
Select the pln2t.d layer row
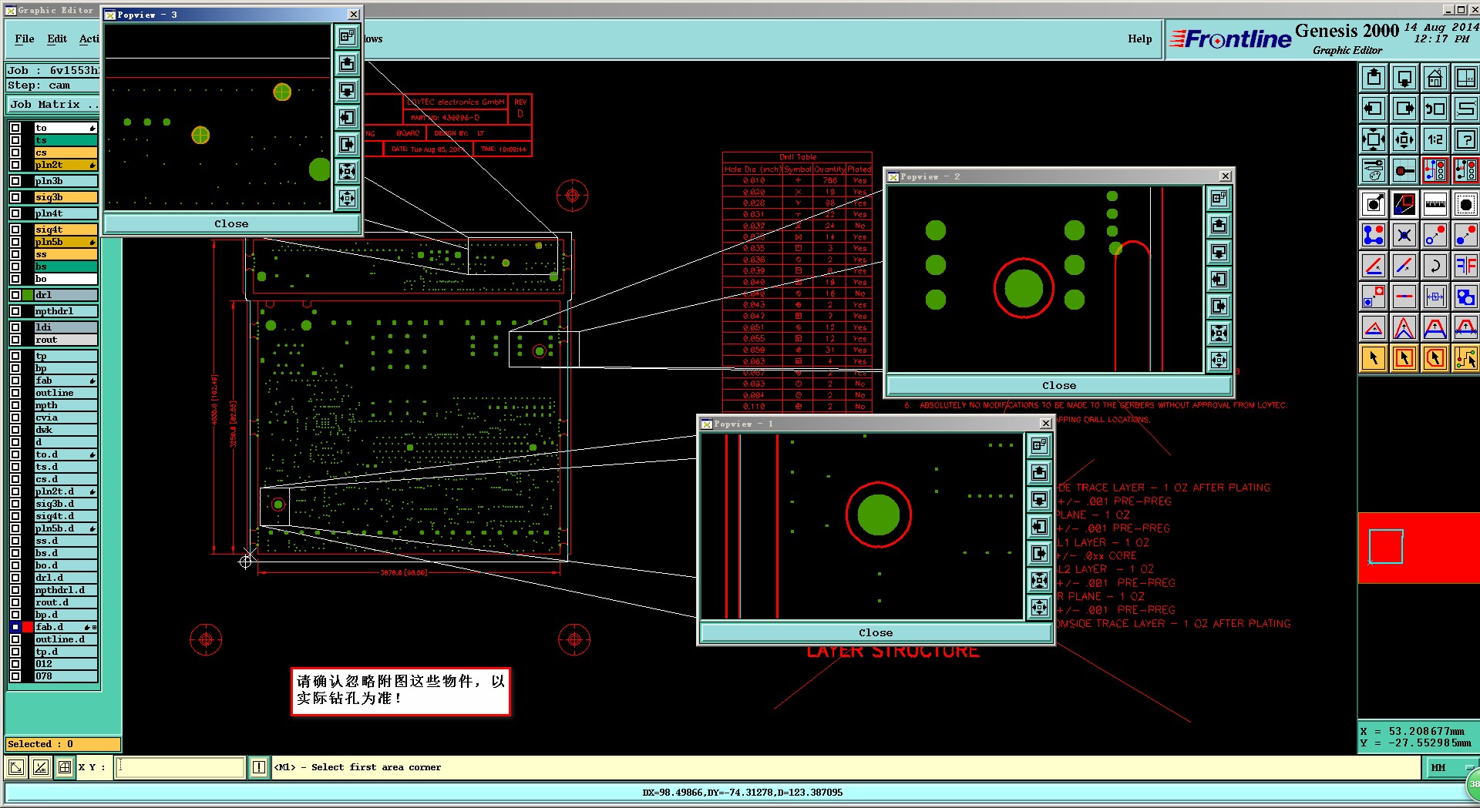click(x=66, y=491)
